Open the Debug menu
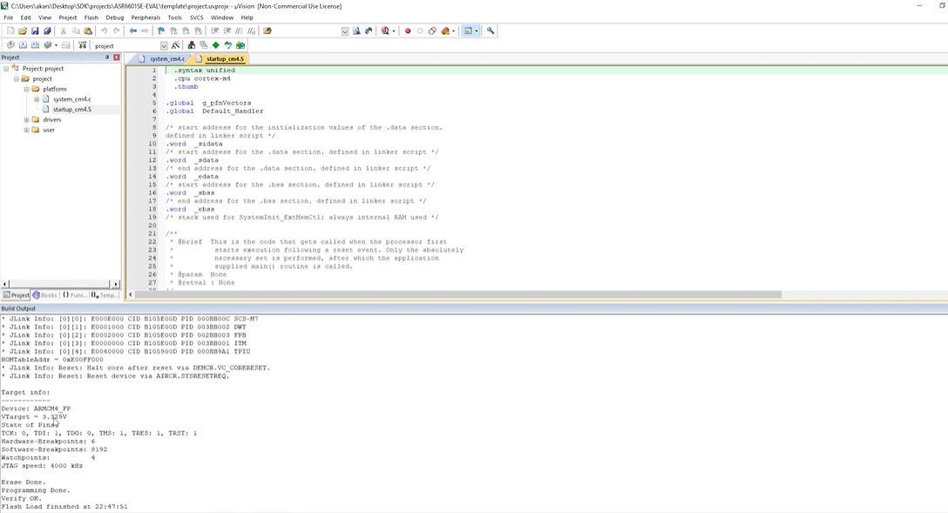Image resolution: width=948 pixels, height=513 pixels. [x=114, y=17]
